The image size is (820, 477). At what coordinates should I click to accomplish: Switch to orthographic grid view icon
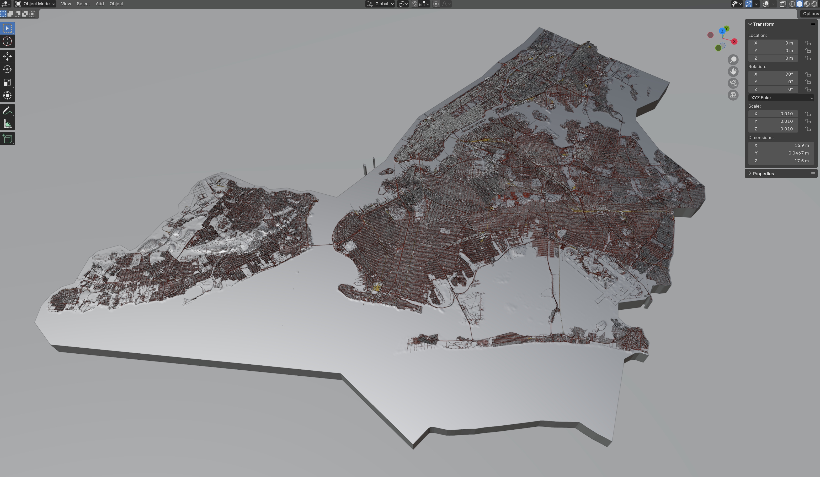pyautogui.click(x=733, y=95)
